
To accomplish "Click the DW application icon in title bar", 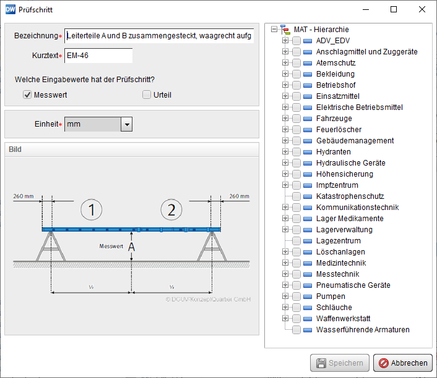I will [10, 10].
